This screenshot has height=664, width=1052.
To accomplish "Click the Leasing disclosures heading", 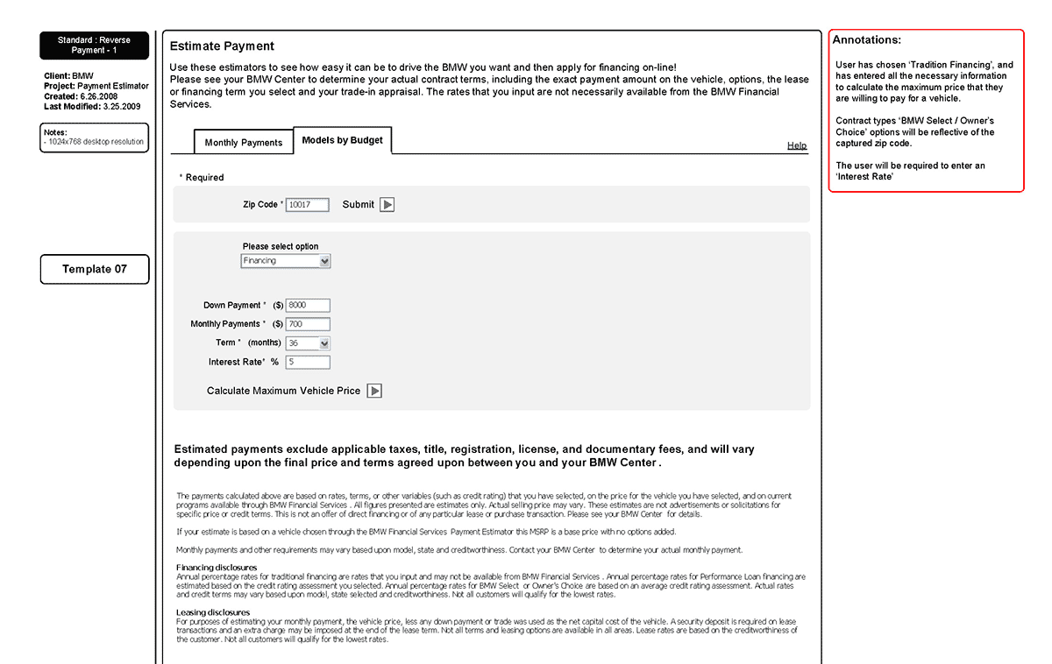I will pos(213,612).
